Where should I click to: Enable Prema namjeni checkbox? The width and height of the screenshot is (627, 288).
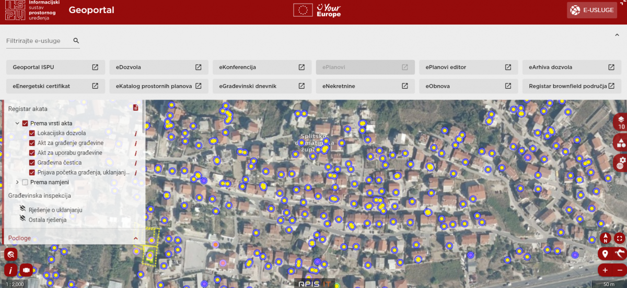[x=25, y=182]
